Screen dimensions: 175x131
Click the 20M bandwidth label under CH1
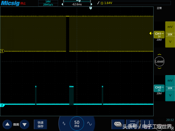tap(159, 40)
